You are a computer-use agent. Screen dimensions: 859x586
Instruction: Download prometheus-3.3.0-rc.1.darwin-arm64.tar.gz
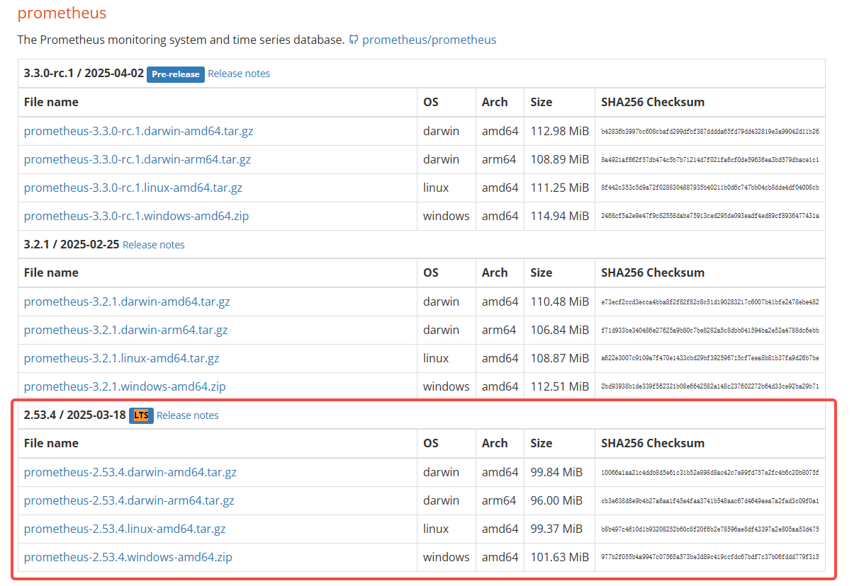pyautogui.click(x=137, y=159)
